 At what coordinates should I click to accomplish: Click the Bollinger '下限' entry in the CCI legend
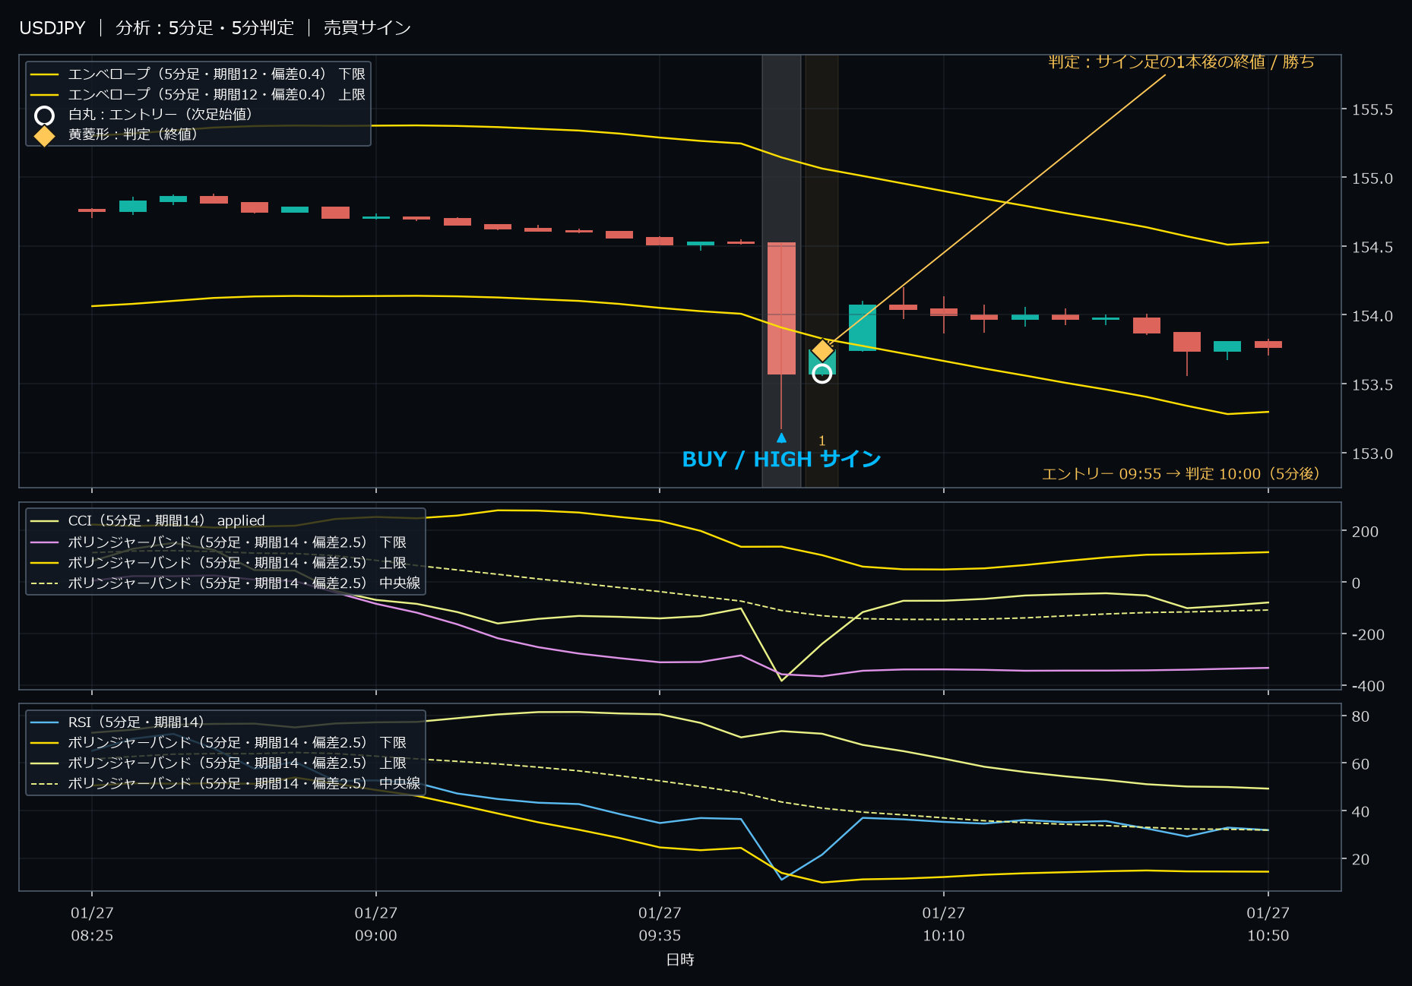218,542
